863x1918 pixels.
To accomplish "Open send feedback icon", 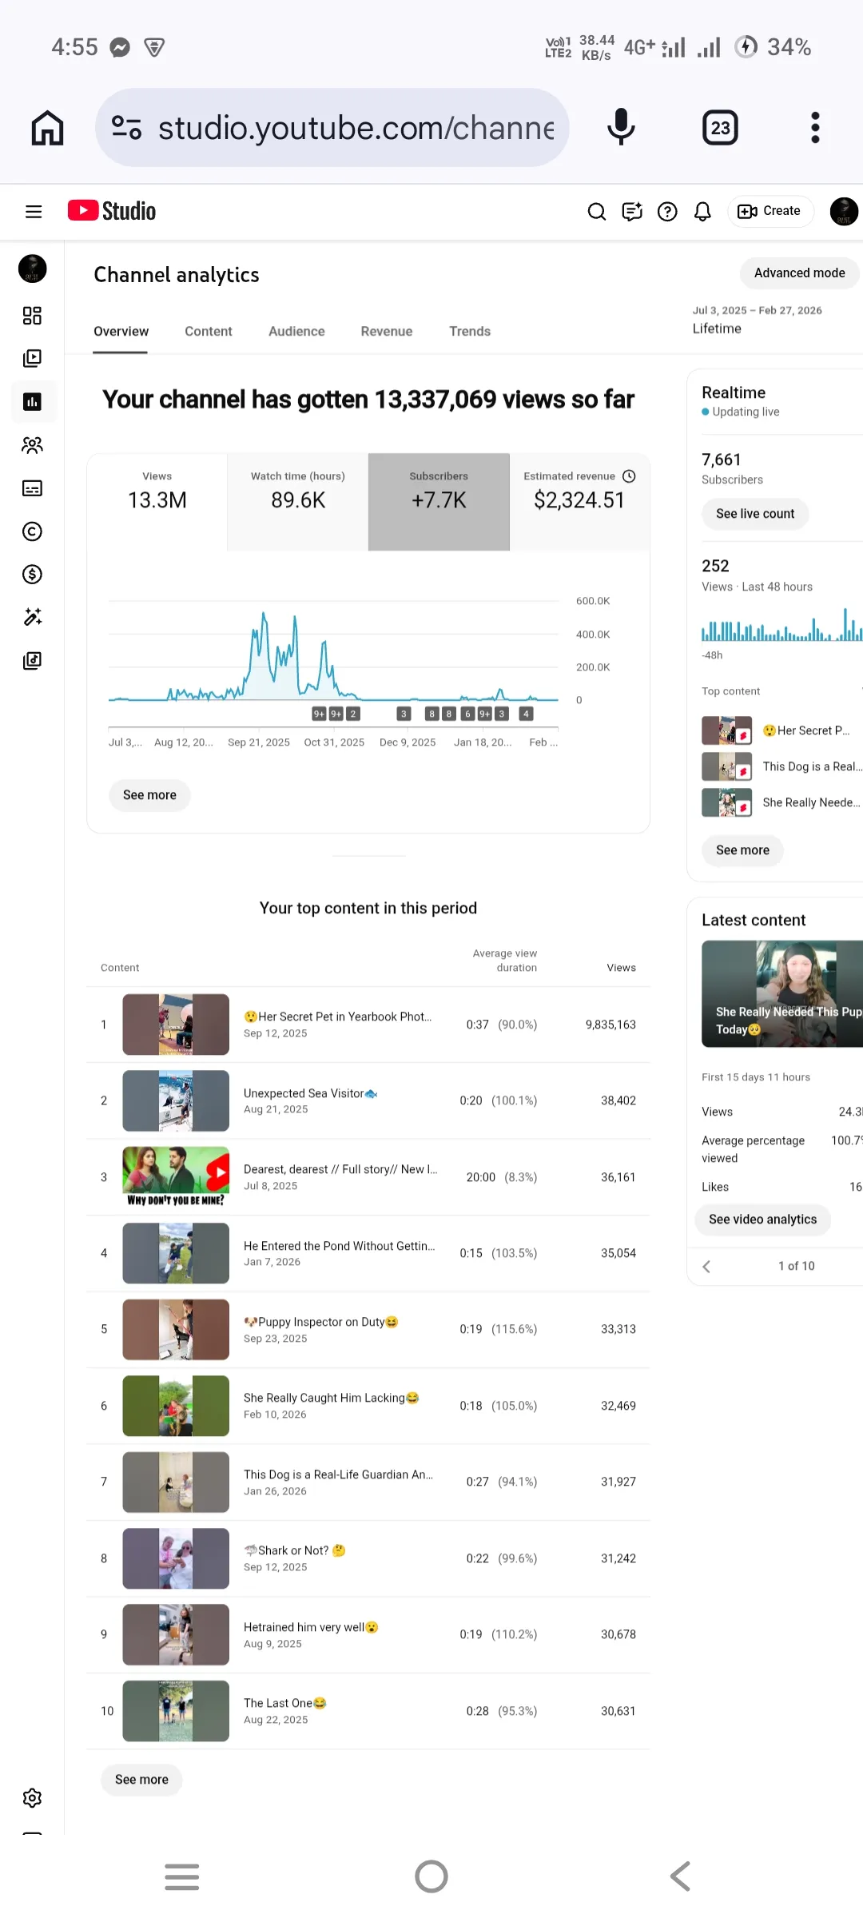I will pos(632,211).
